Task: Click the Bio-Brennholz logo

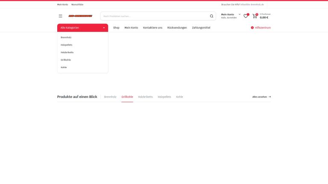Action: [80, 16]
